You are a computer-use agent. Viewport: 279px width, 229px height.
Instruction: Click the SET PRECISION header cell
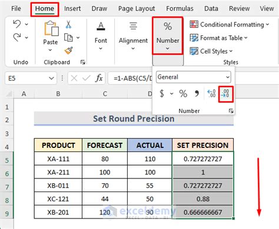click(202, 145)
